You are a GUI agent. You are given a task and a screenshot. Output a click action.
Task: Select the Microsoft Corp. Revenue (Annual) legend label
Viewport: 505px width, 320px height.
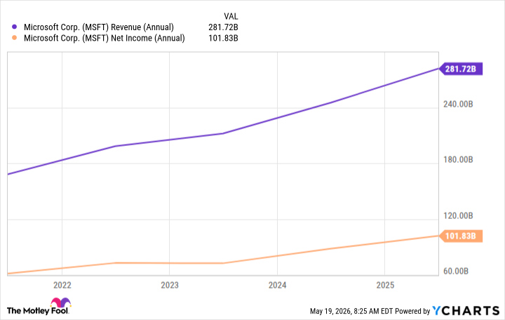[x=99, y=27]
